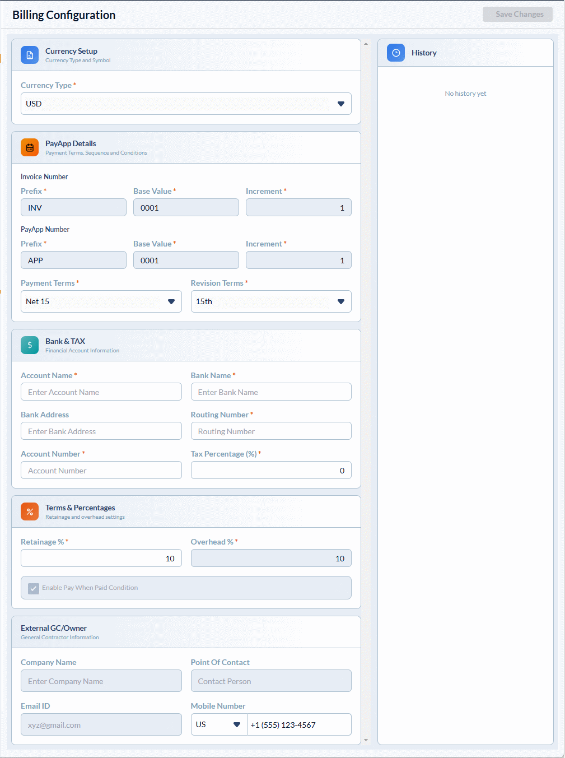Click the scroll up arrow of form panel
The height and width of the screenshot is (758, 565).
point(366,44)
